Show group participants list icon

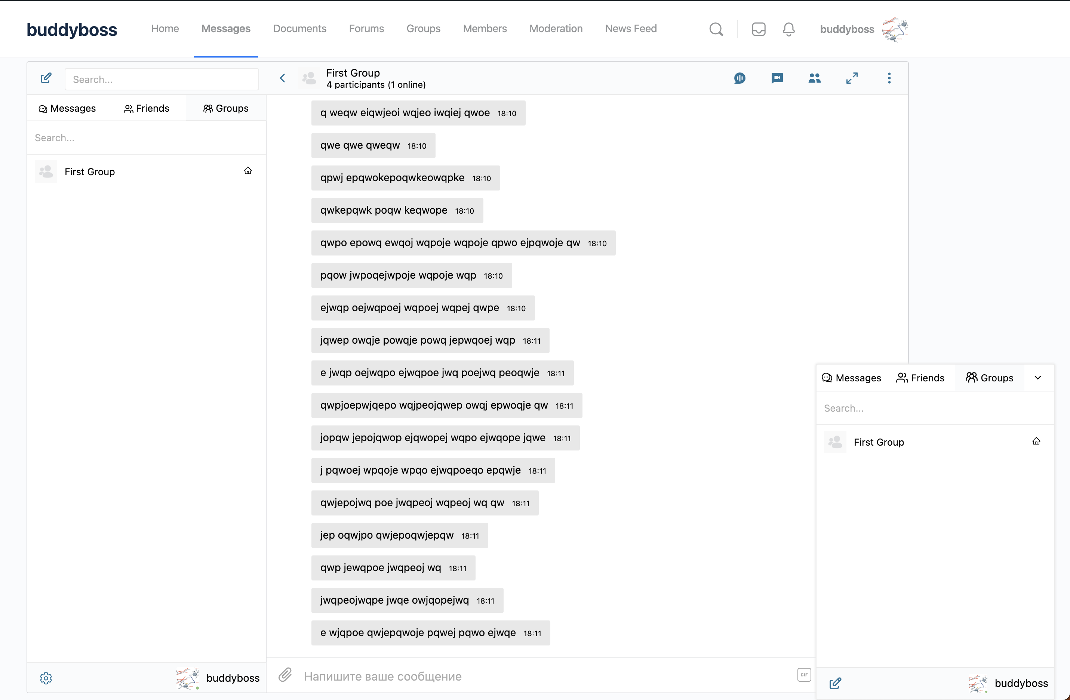814,78
